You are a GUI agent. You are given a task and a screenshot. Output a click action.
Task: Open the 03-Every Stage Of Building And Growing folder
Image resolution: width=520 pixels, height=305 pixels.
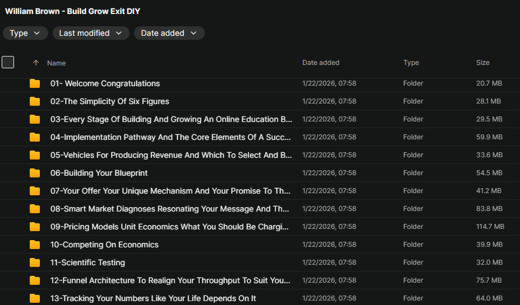coord(171,119)
